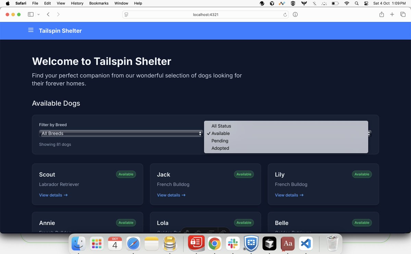Open the File menu
Screen dimensions: 411x254
(35, 3)
